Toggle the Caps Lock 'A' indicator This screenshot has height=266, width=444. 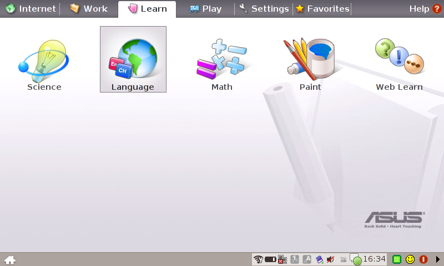point(307,259)
